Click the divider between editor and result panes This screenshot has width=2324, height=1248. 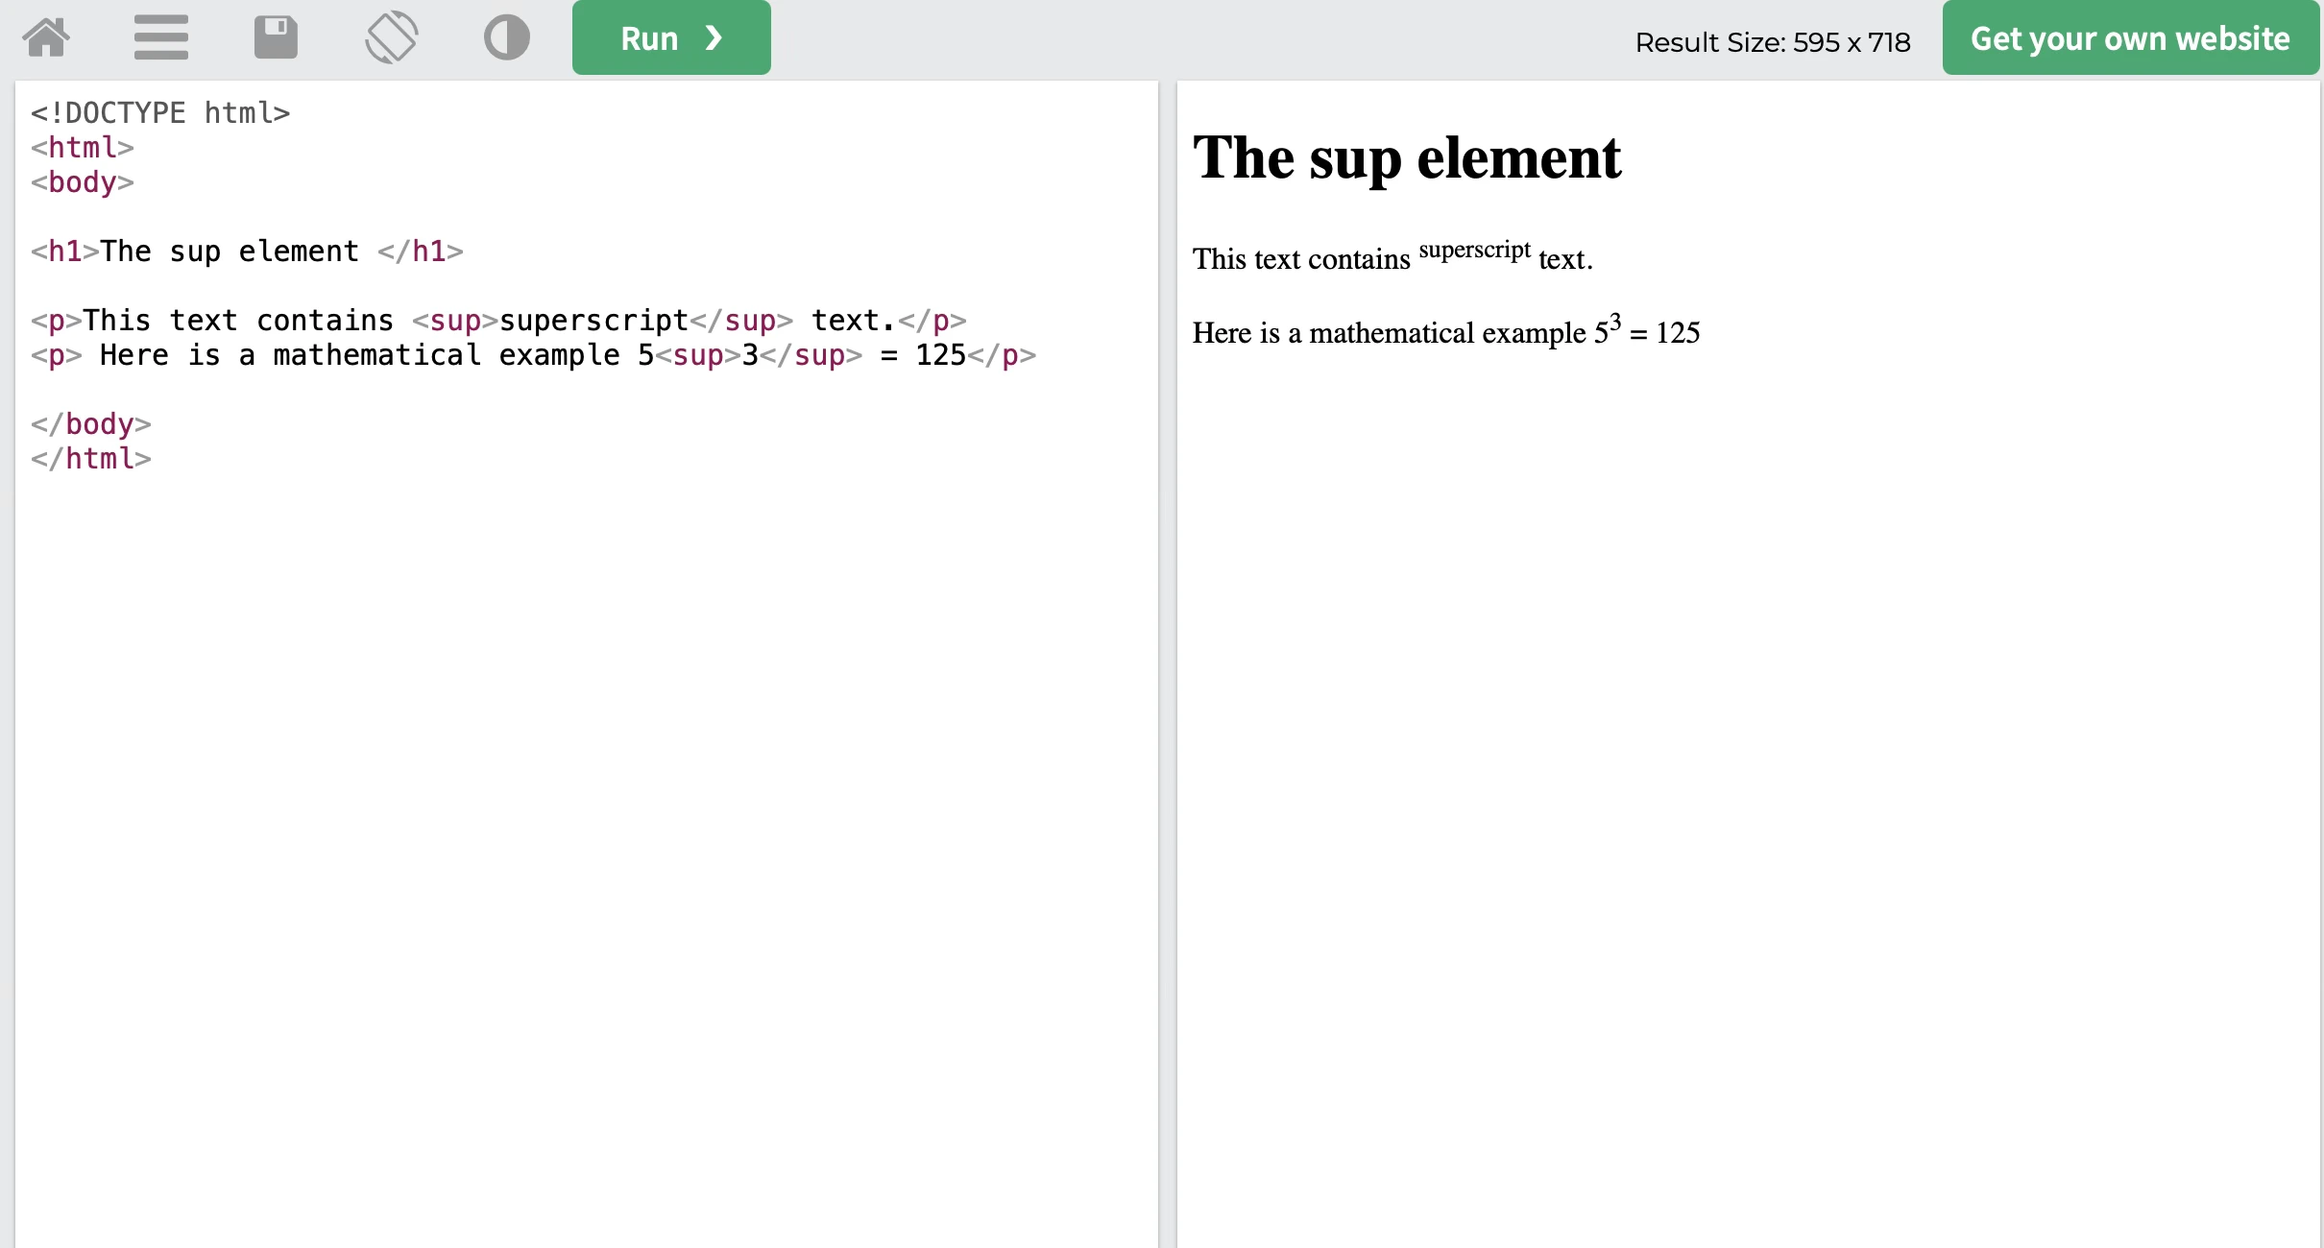[x=1168, y=662]
